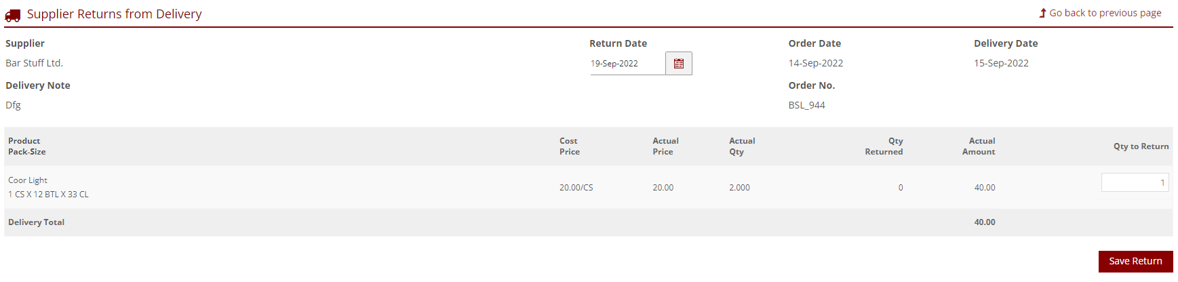Click the Qty to Return column header
This screenshot has height=282, width=1178.
(1140, 146)
